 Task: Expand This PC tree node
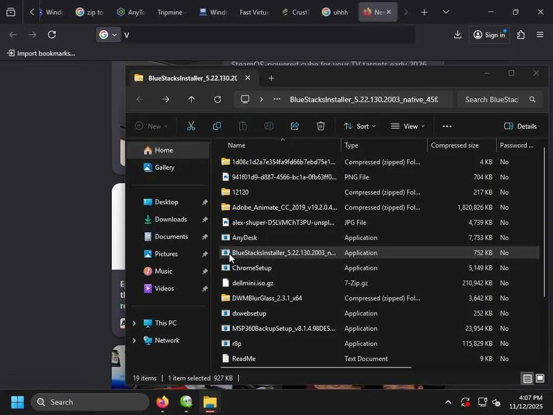(x=134, y=323)
